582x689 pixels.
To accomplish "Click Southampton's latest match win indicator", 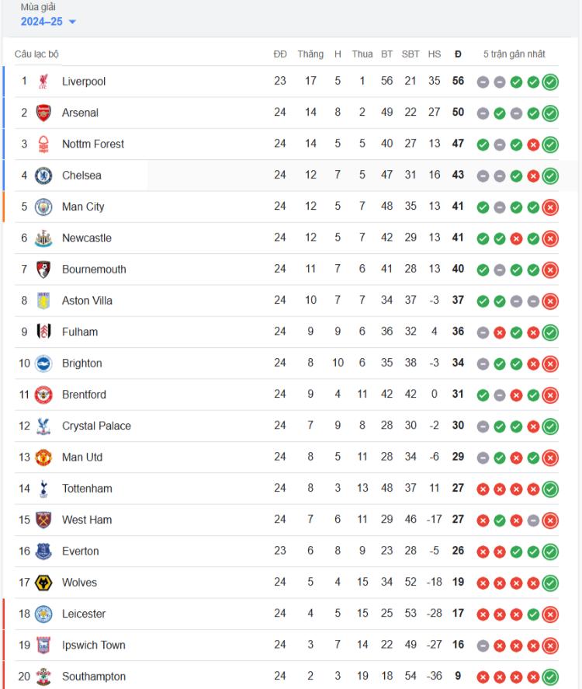I will 550,677.
